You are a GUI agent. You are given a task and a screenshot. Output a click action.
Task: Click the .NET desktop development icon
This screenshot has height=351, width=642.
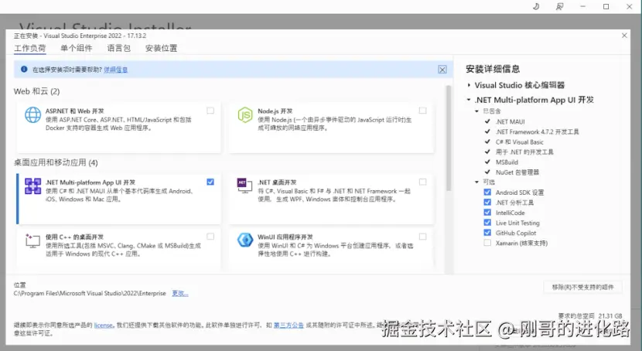point(245,186)
